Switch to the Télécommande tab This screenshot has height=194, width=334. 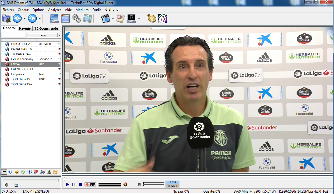pyautogui.click(x=46, y=28)
